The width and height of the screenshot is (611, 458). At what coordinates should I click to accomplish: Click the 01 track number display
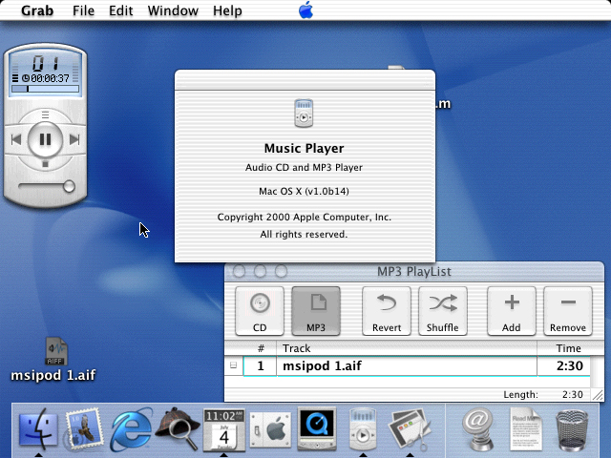(x=45, y=63)
